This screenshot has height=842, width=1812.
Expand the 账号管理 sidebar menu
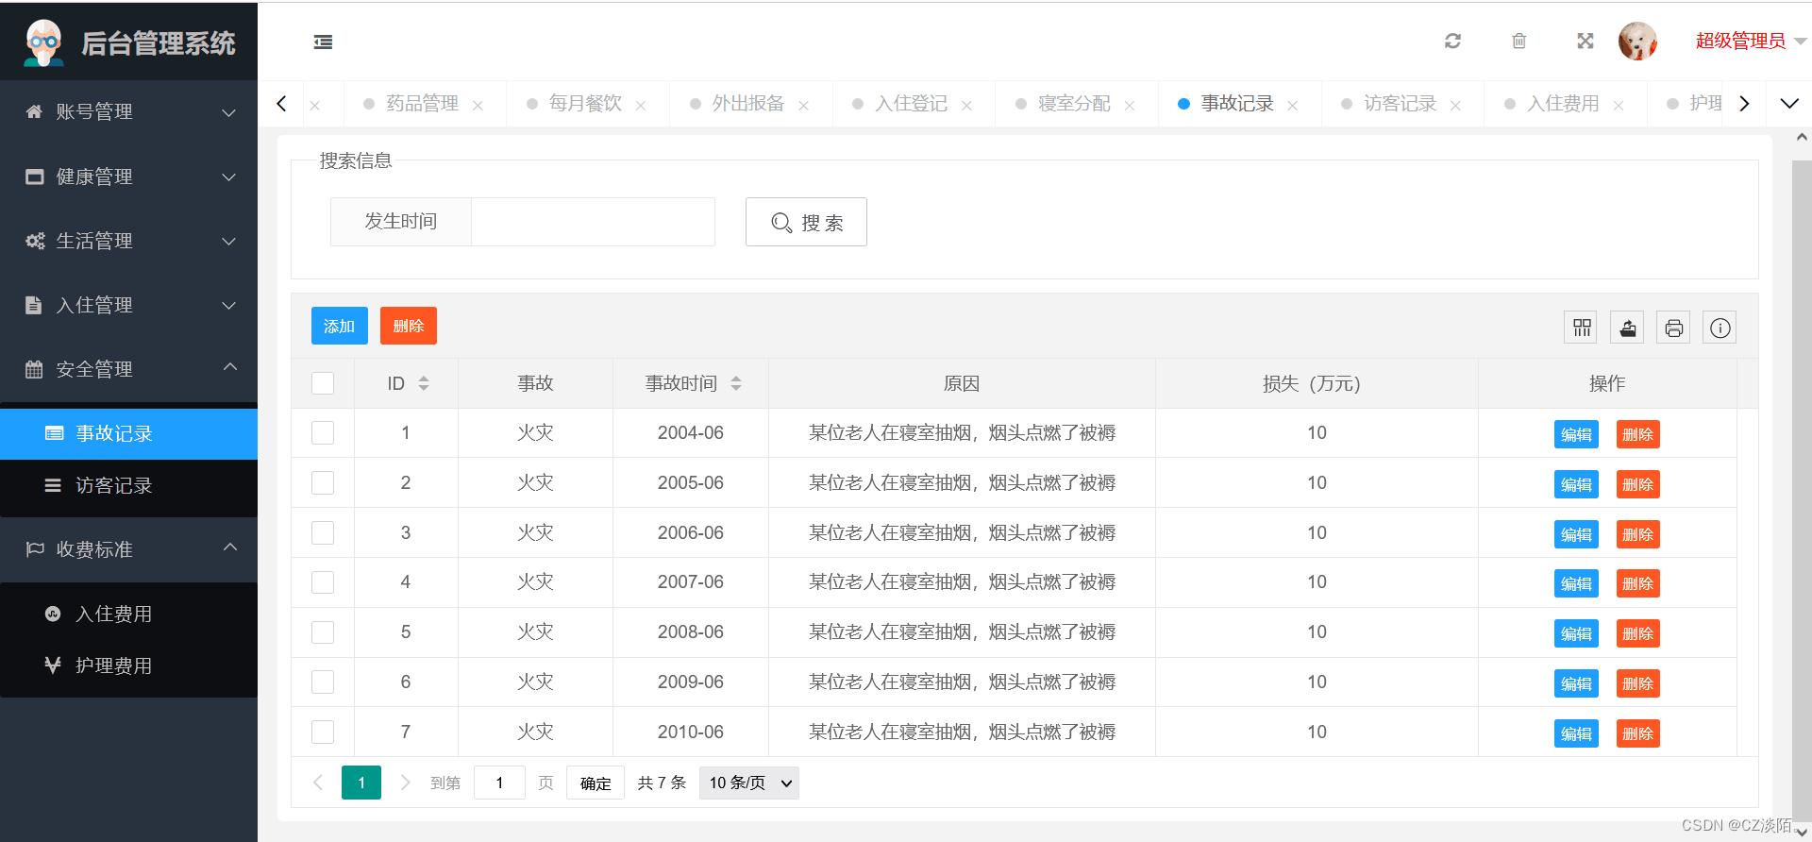(128, 111)
